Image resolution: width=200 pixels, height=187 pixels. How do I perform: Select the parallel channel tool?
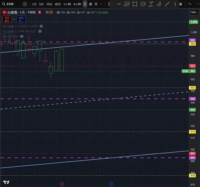pos(159,4)
